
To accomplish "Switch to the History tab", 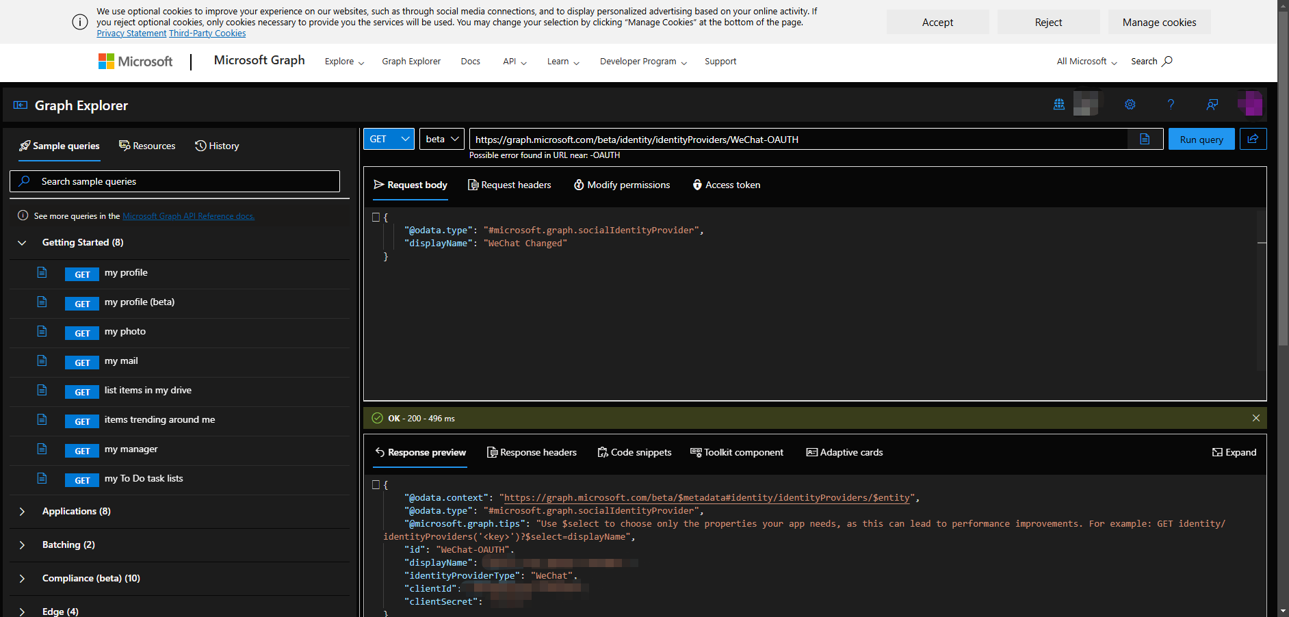I will tap(217, 146).
